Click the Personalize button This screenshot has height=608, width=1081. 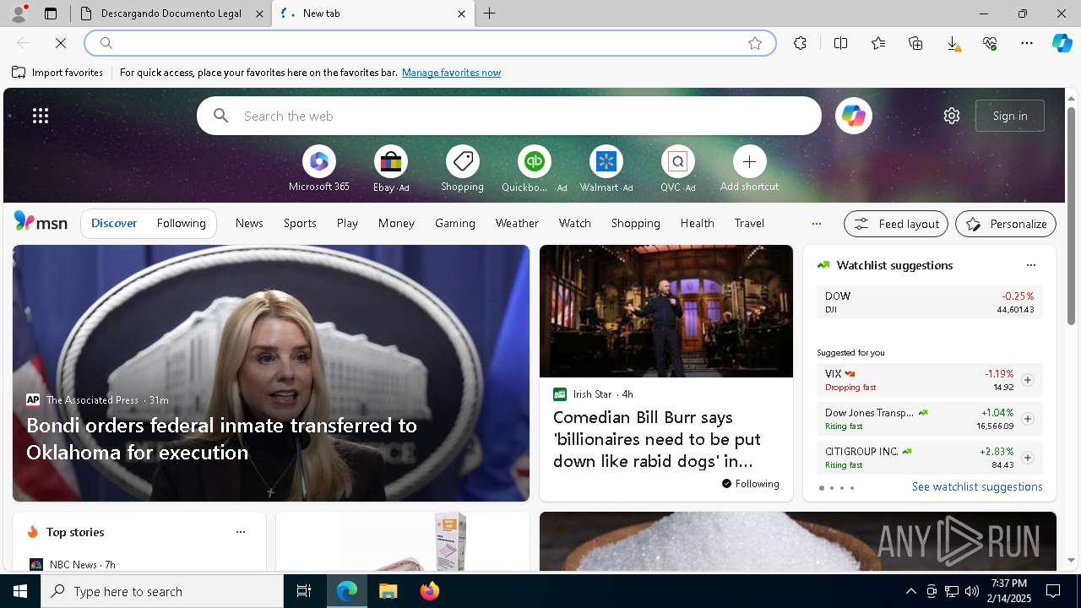pos(1006,224)
